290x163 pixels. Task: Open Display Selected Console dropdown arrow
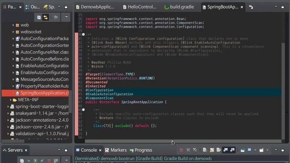point(255,150)
